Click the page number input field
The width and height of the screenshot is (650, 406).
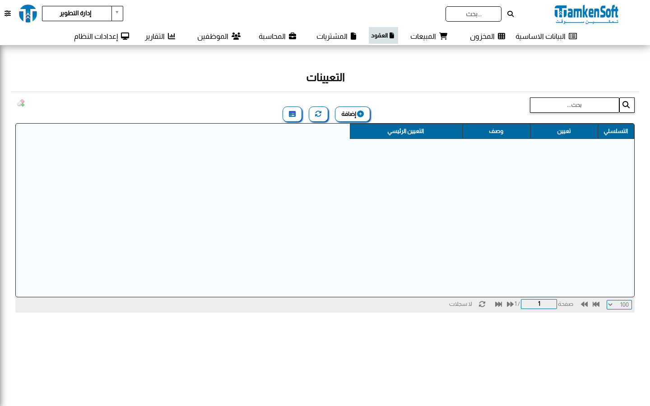539,304
